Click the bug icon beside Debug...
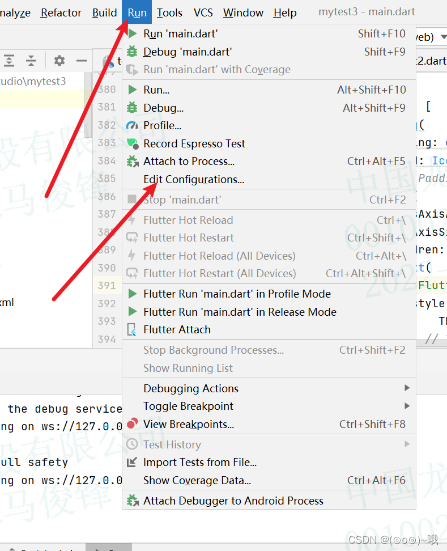 [x=132, y=108]
